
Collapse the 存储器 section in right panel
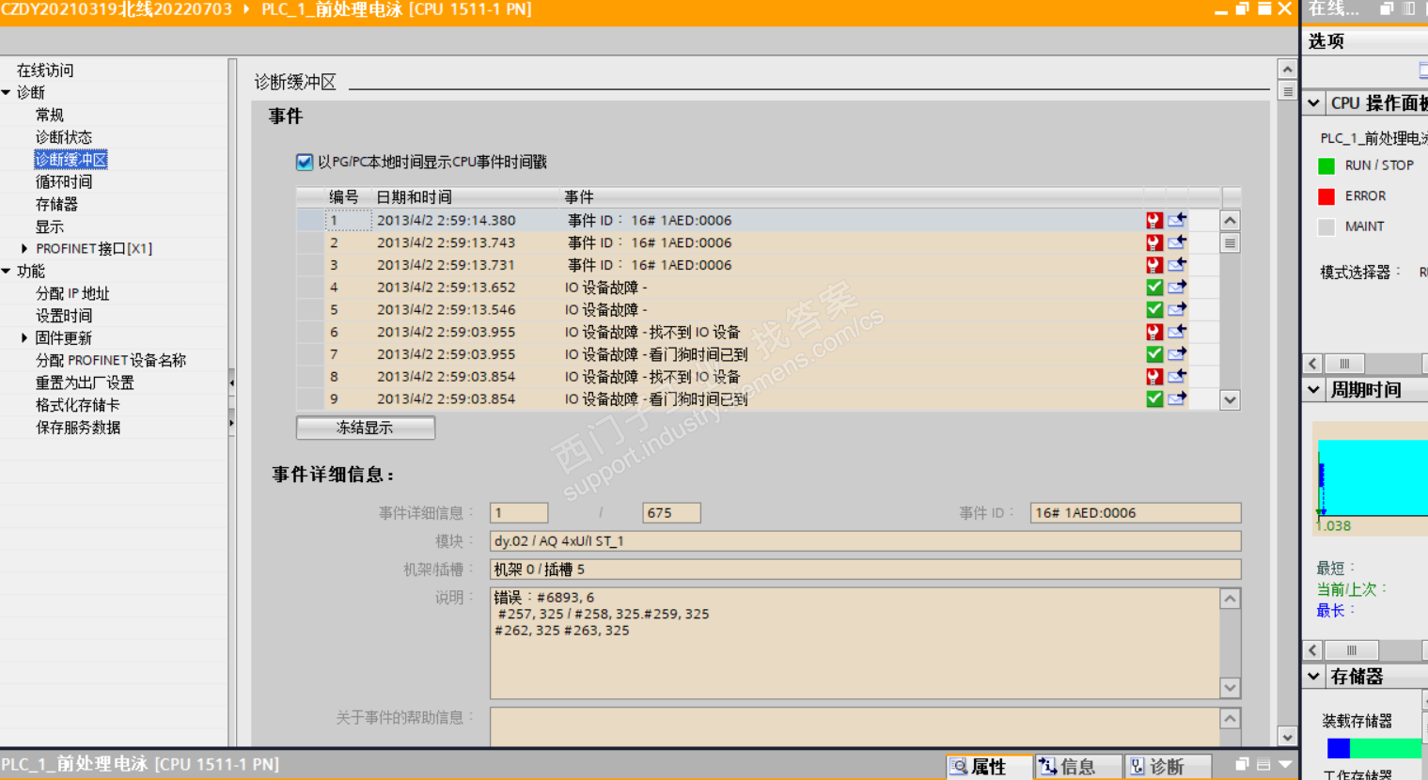pos(1314,677)
